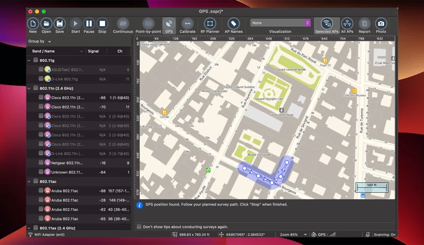
Task: Click the 100 ft map scale bar
Action: click(372, 187)
